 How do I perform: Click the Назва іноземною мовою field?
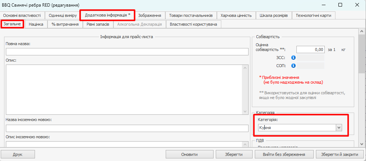(x=127, y=128)
